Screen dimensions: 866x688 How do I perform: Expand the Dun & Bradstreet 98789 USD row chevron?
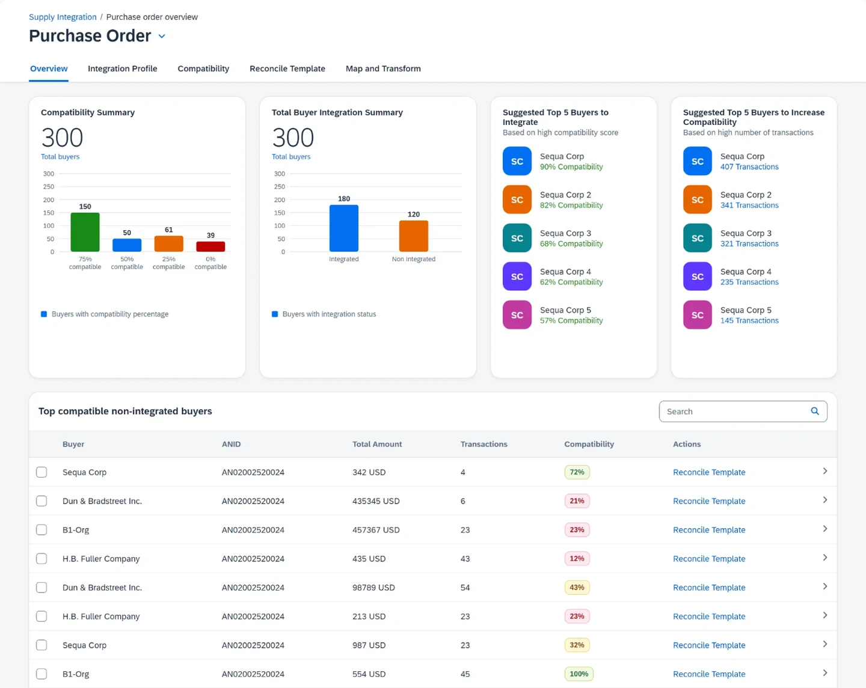coord(825,587)
